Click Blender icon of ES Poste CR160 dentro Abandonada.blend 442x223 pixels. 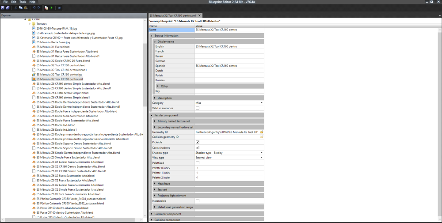[x=34, y=208]
